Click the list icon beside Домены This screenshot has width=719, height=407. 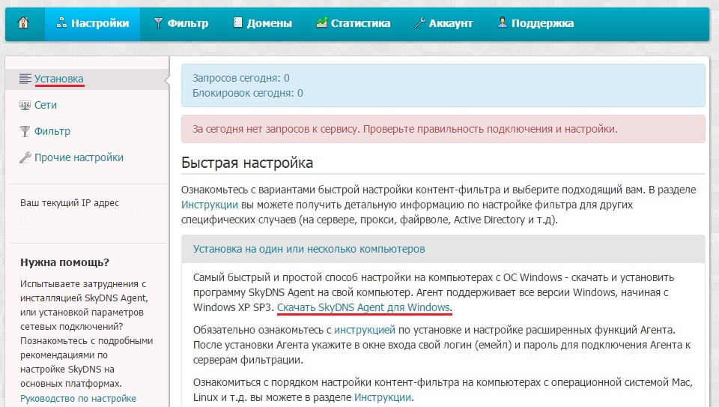point(237,22)
